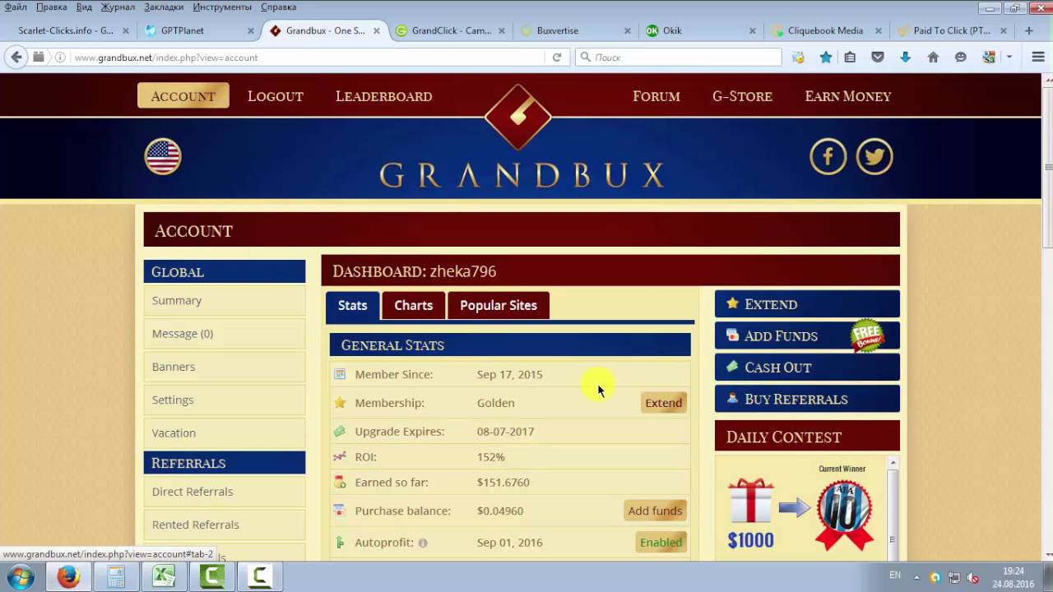Click the Firefox taskbar icon

coord(68,577)
